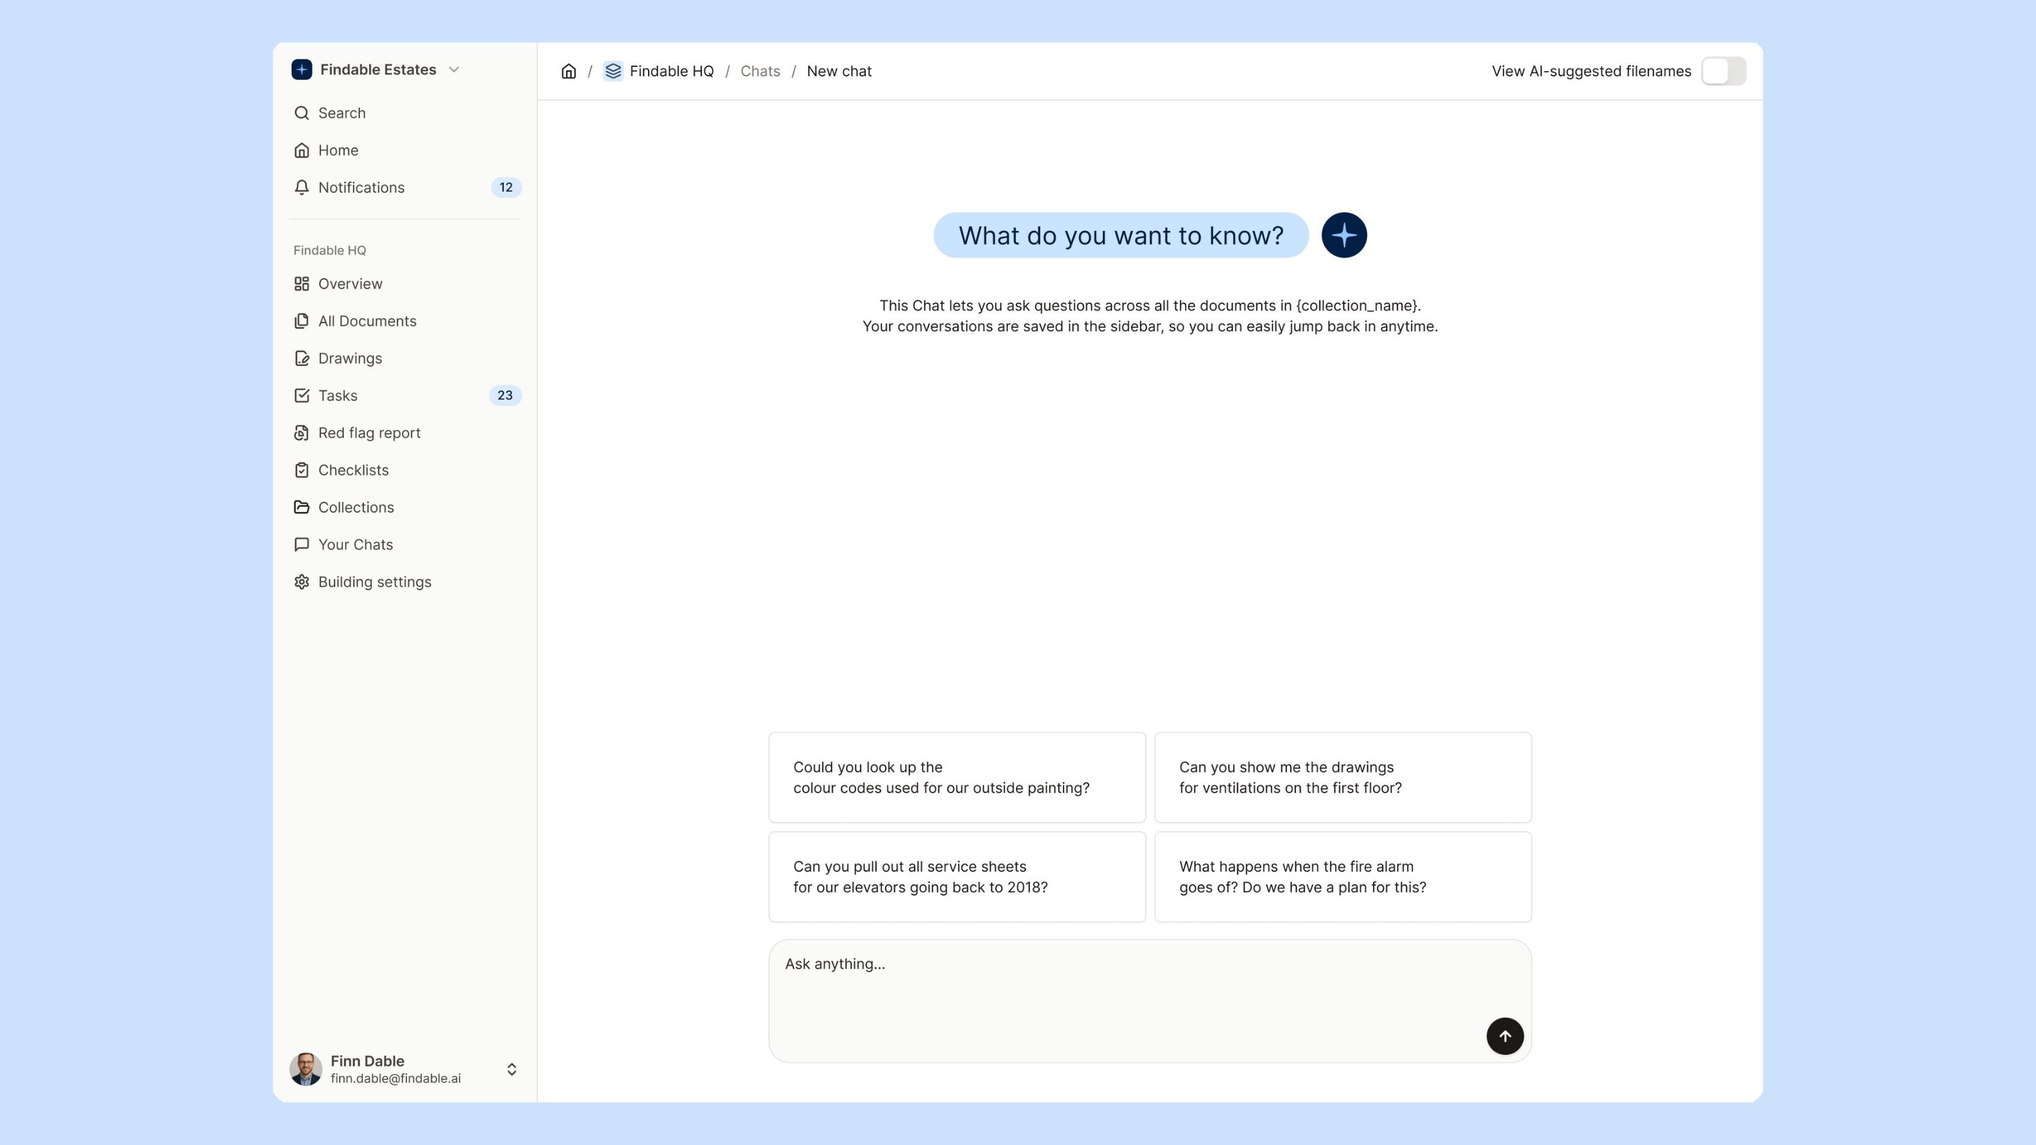Click the Your Chats speech bubble icon

pyautogui.click(x=301, y=543)
